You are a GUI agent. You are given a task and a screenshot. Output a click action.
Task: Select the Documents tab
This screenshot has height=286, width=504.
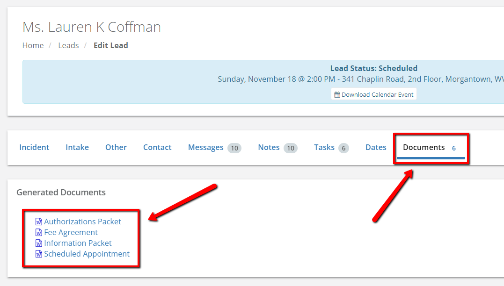pos(424,147)
